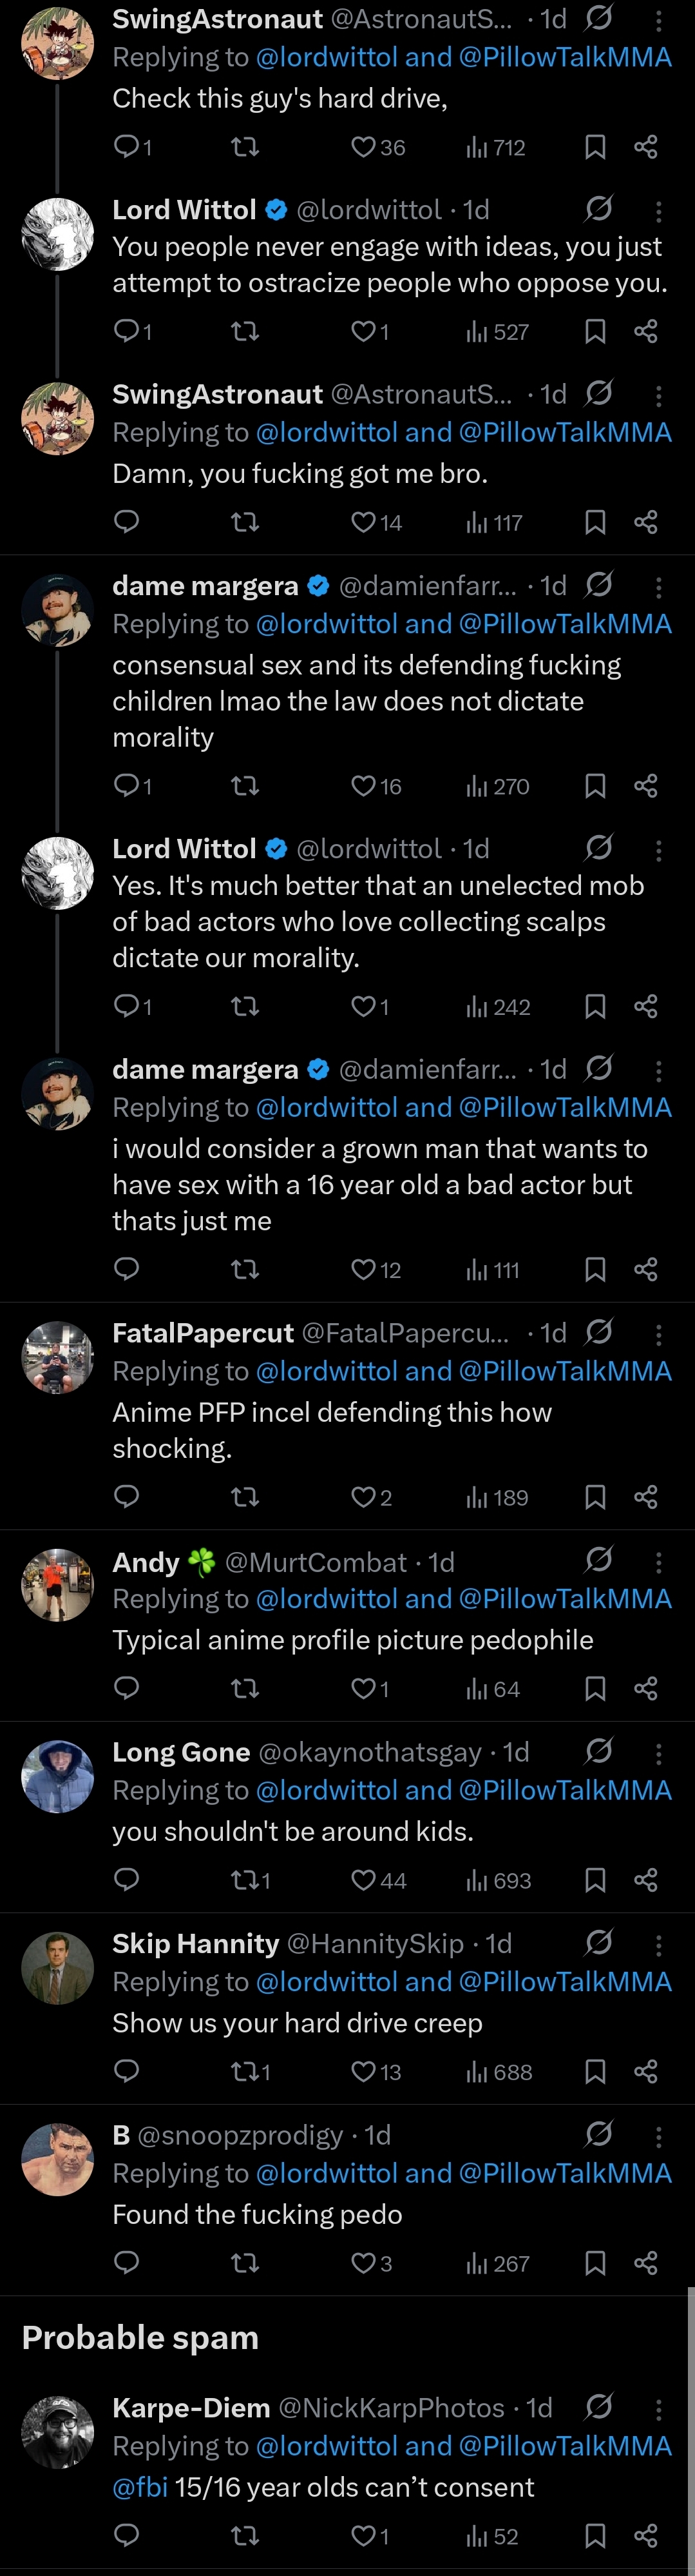Share B's "Found the" reply

(646, 2262)
